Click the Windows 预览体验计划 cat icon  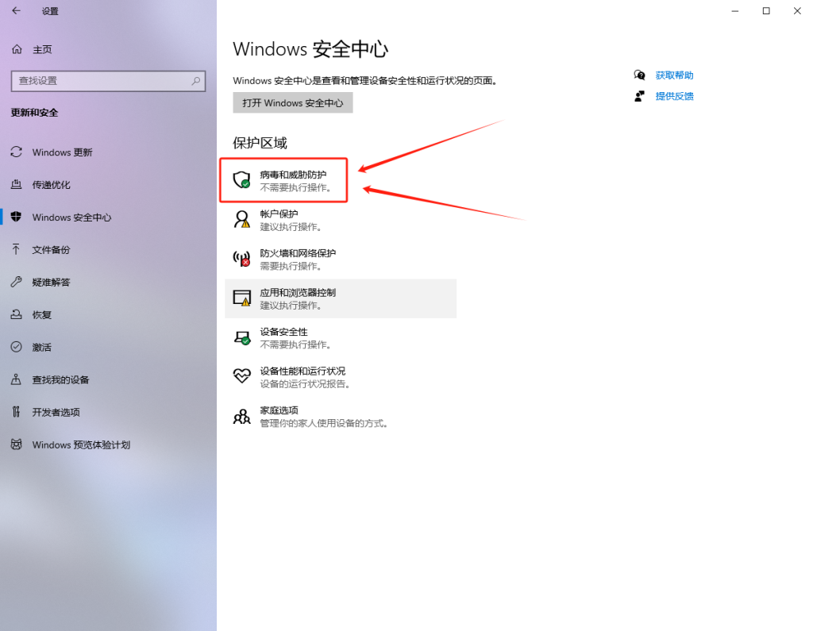17,444
